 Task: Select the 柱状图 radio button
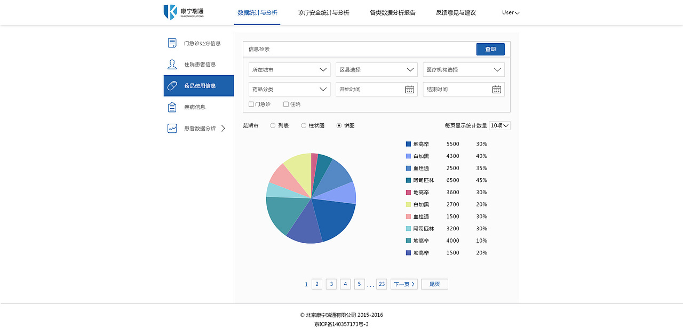[304, 126]
